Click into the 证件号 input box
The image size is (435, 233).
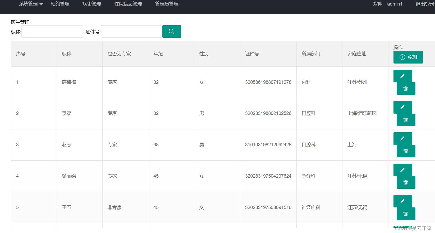(131, 32)
